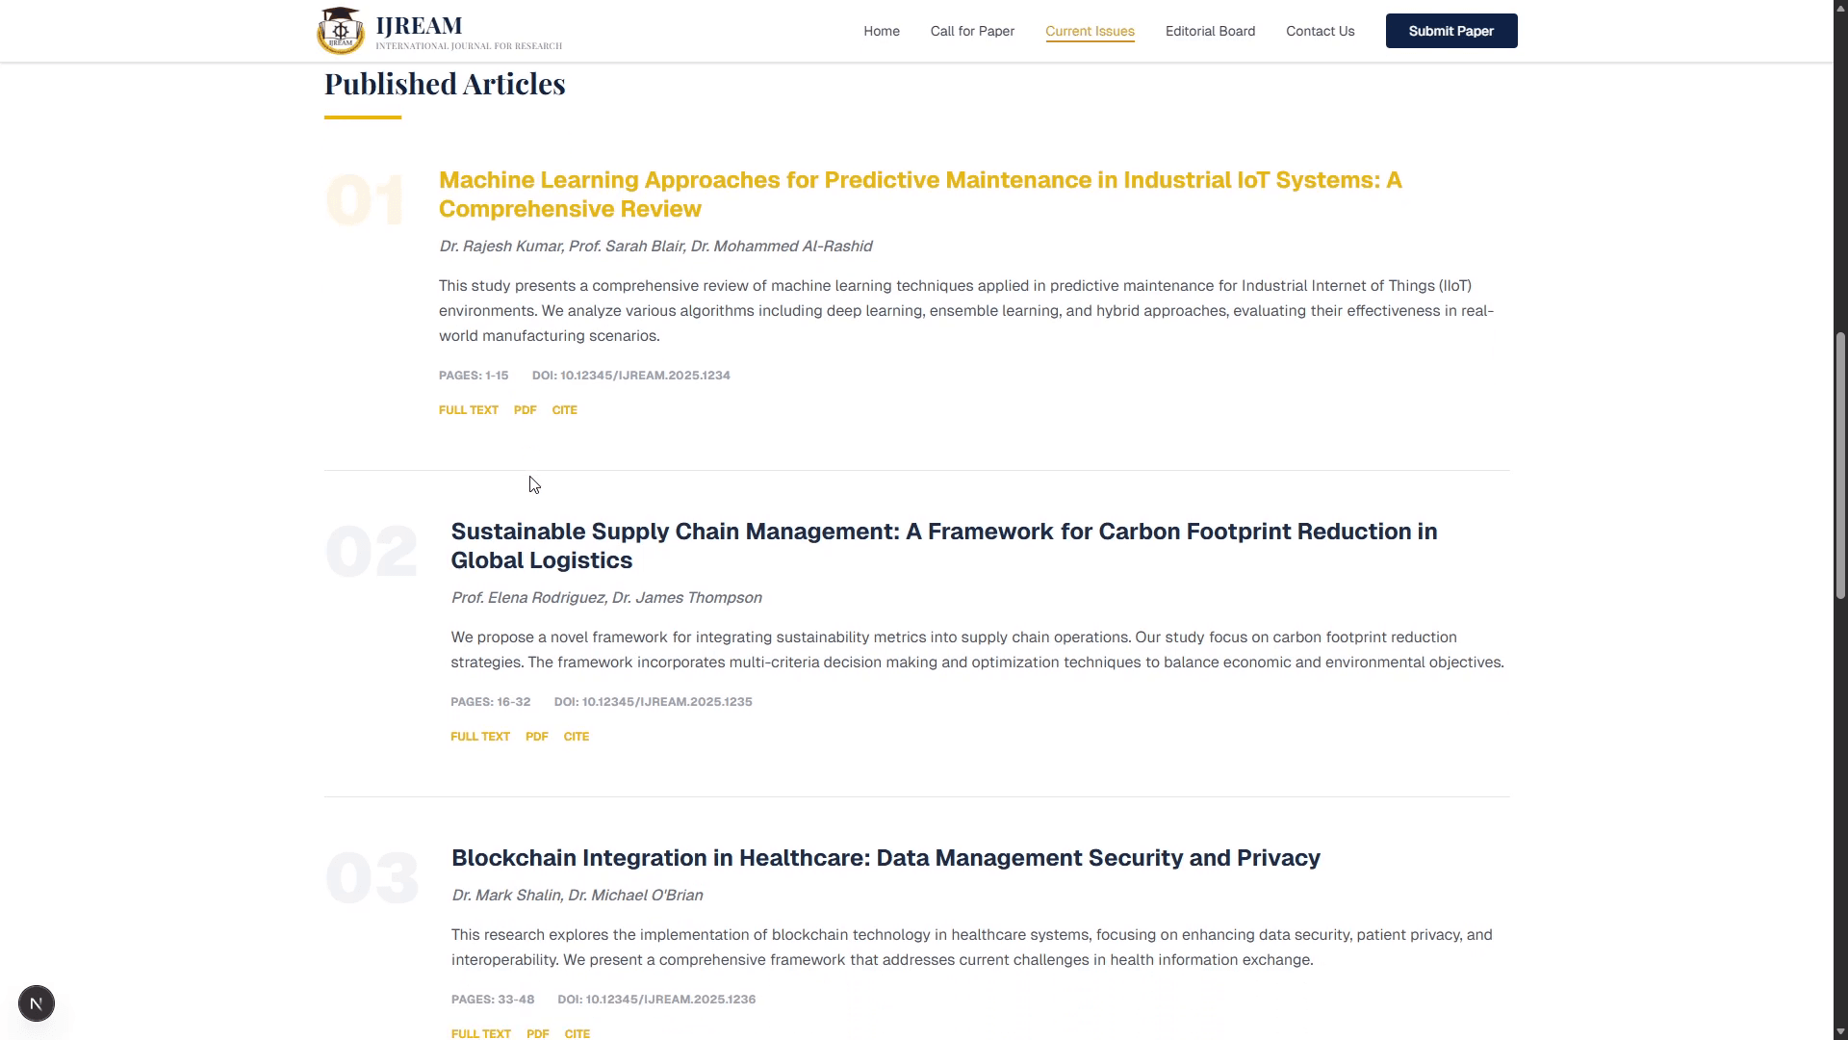Click the page vertical scrollbar thumb
1848x1040 pixels.
tap(1840, 466)
